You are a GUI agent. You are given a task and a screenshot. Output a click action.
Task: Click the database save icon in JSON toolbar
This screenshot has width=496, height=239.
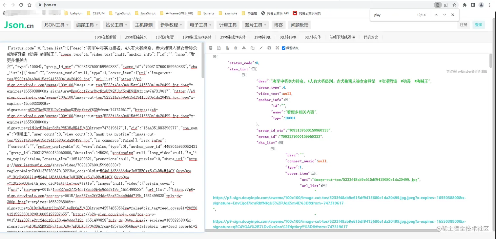[211, 48]
